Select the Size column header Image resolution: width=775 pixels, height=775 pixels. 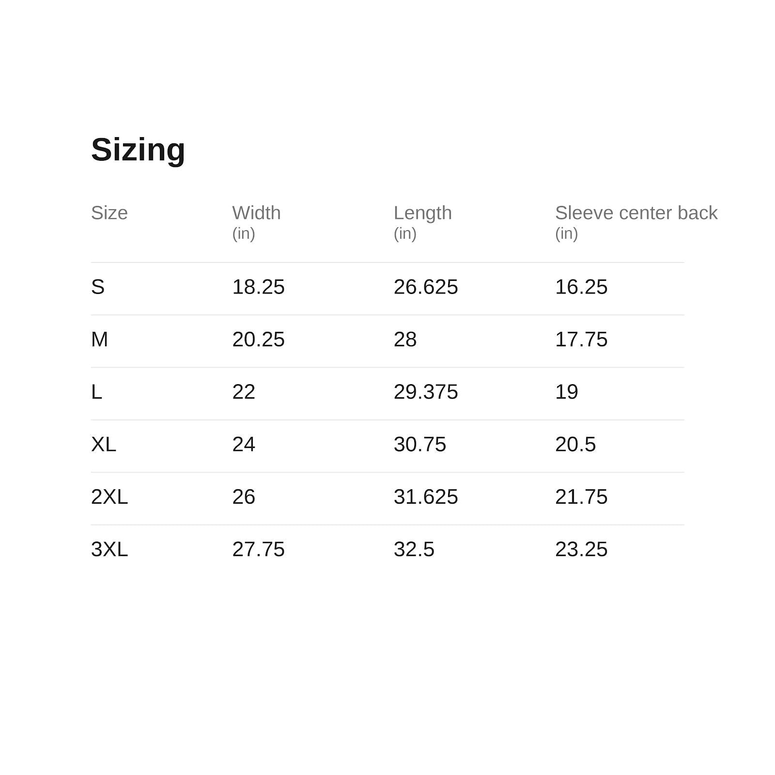click(x=109, y=213)
